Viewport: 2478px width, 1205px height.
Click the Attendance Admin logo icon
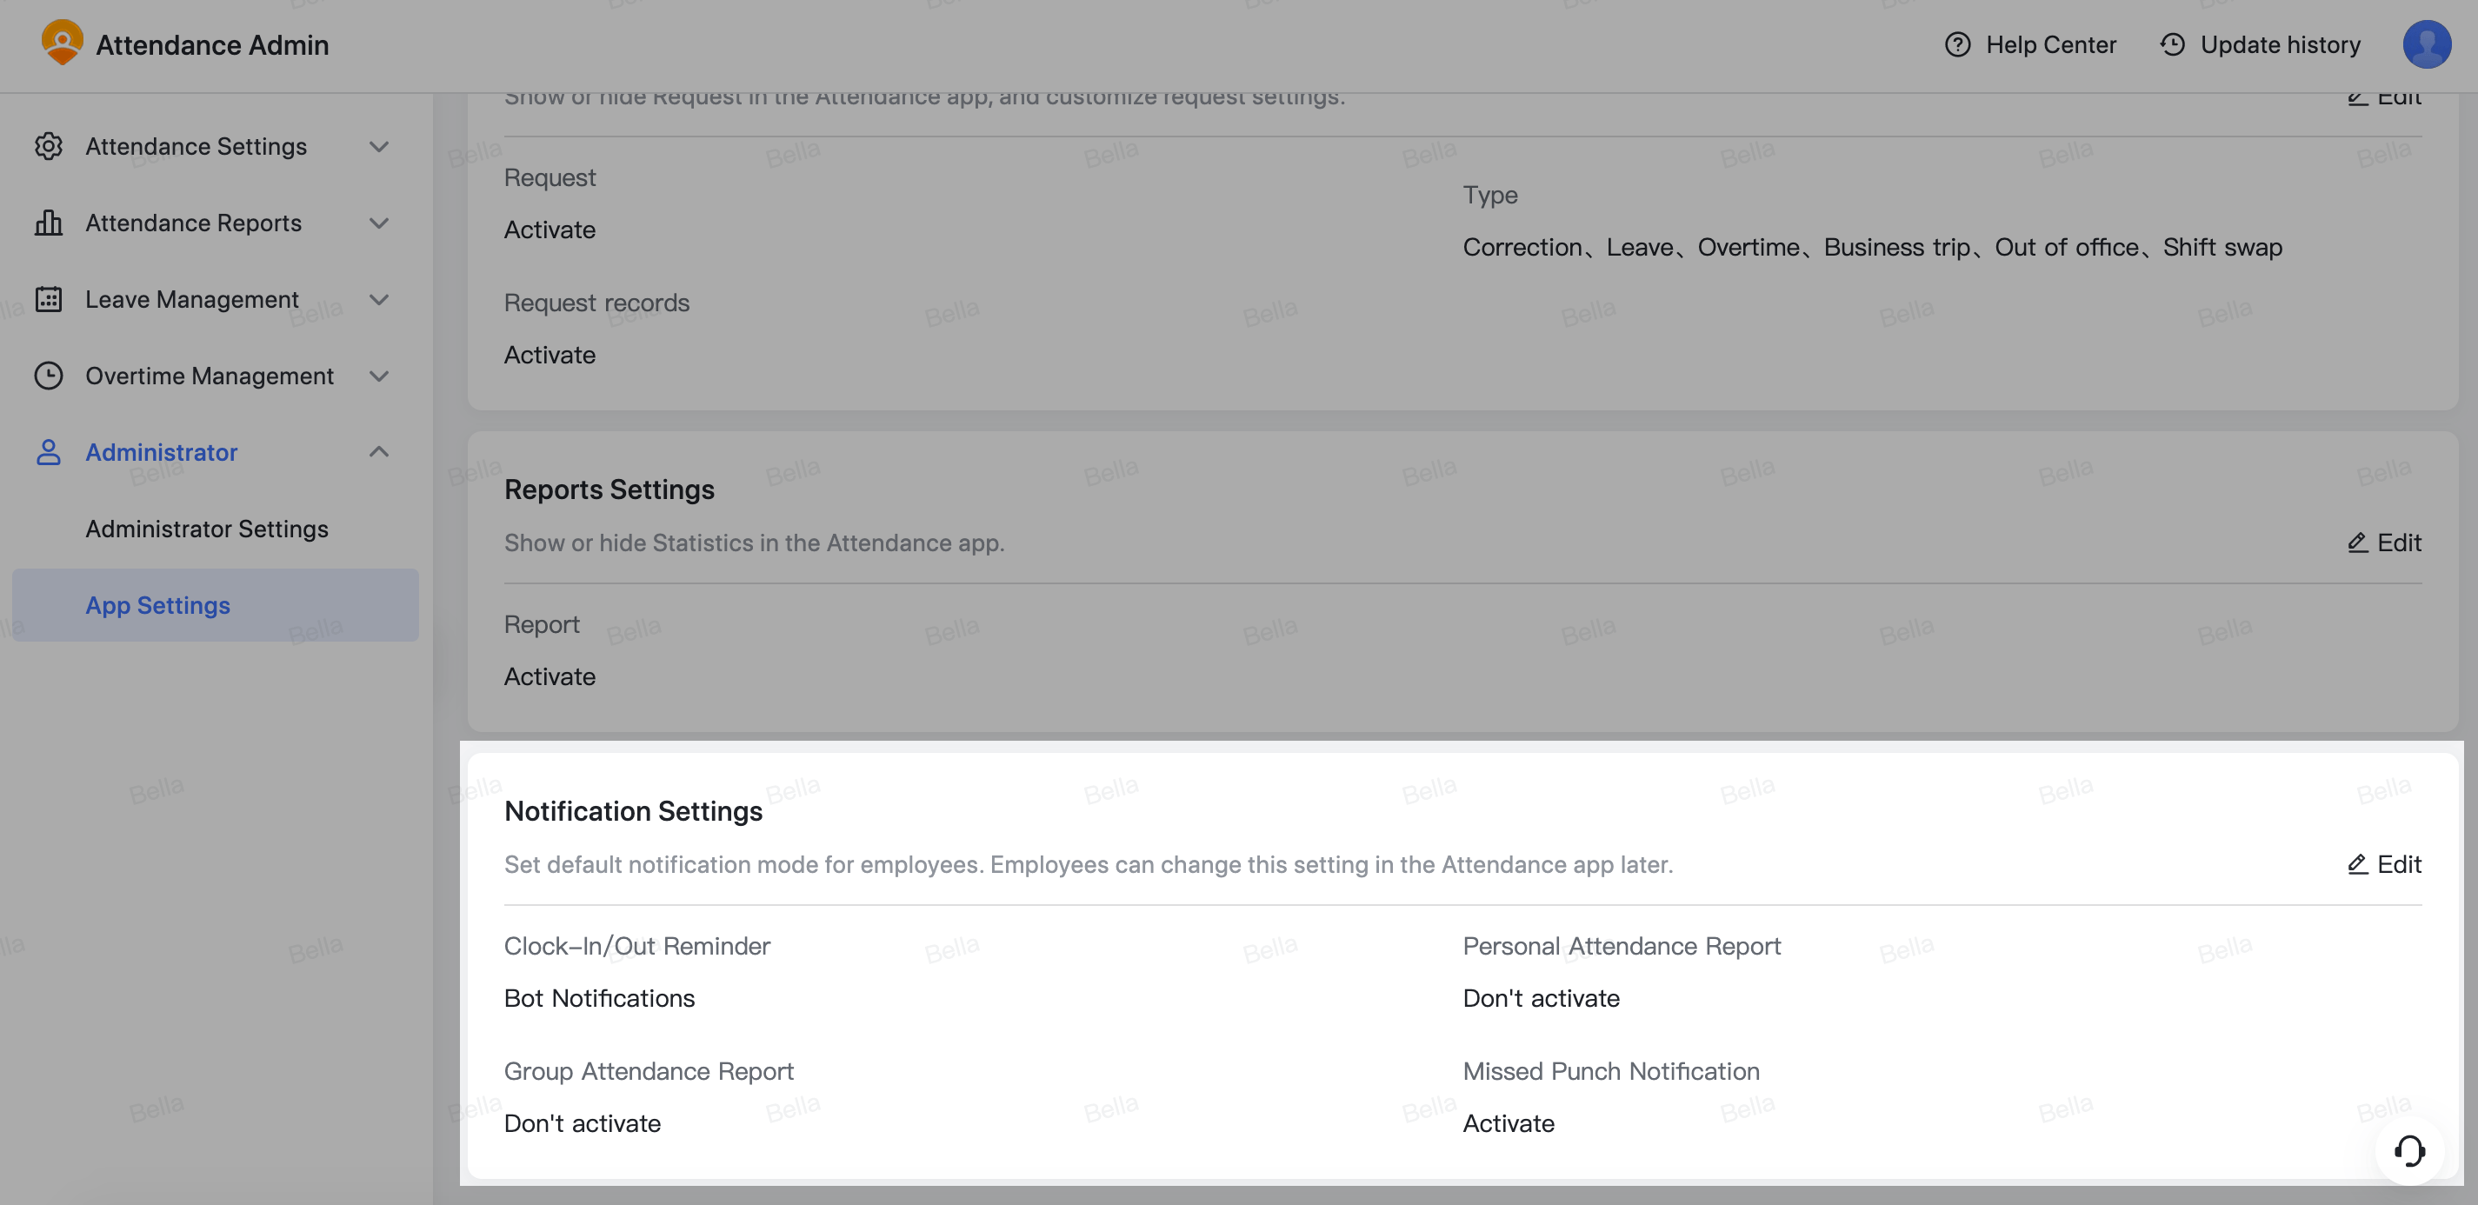click(x=63, y=43)
